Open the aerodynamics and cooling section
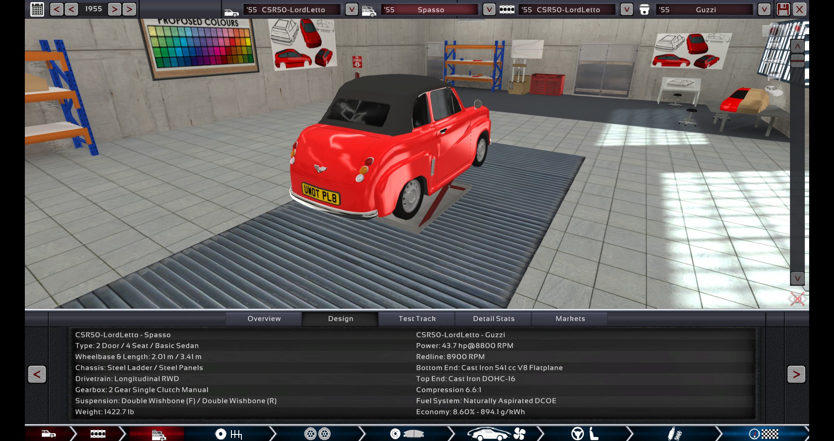The width and height of the screenshot is (834, 441). (x=496, y=434)
